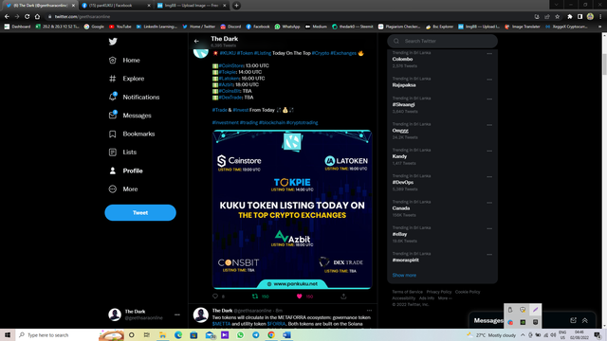This screenshot has height=341, width=607.
Task: Open the WhatsApp bookmark
Action: pyautogui.click(x=287, y=27)
